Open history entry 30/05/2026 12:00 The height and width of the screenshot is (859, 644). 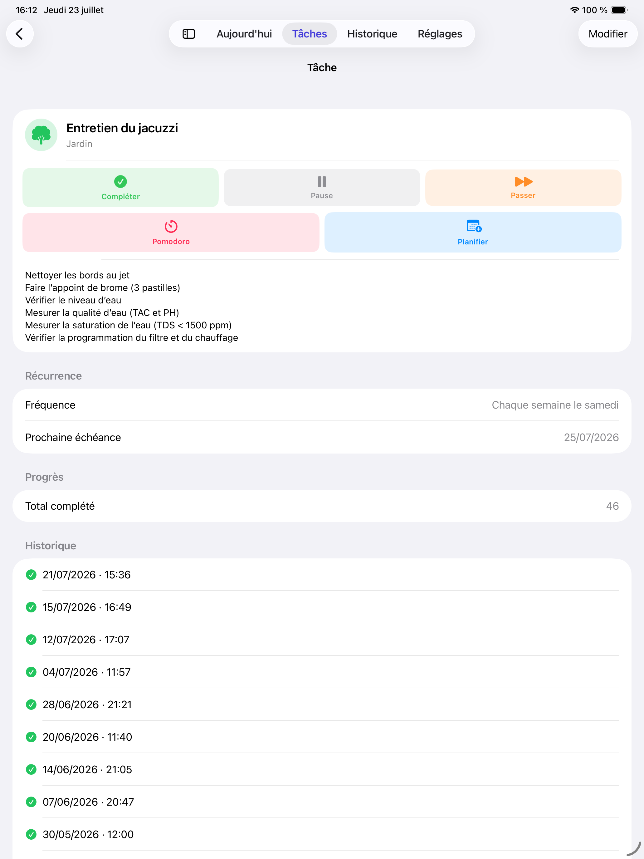point(322,835)
